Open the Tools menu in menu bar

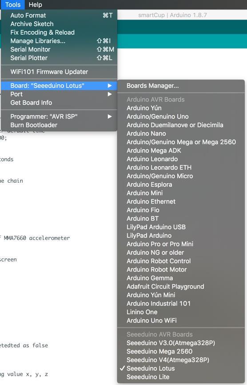pos(13,4)
